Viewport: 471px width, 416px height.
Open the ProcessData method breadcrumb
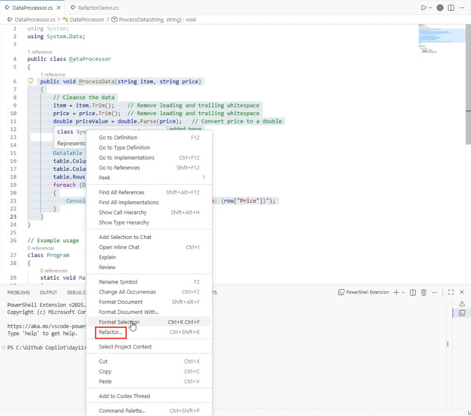click(x=153, y=19)
